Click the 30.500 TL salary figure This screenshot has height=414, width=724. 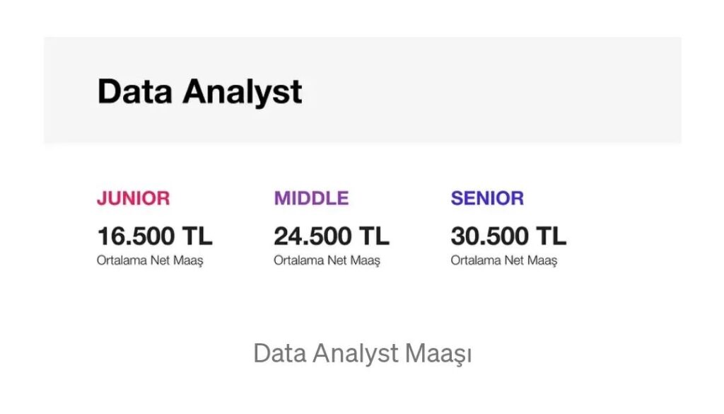coord(508,236)
